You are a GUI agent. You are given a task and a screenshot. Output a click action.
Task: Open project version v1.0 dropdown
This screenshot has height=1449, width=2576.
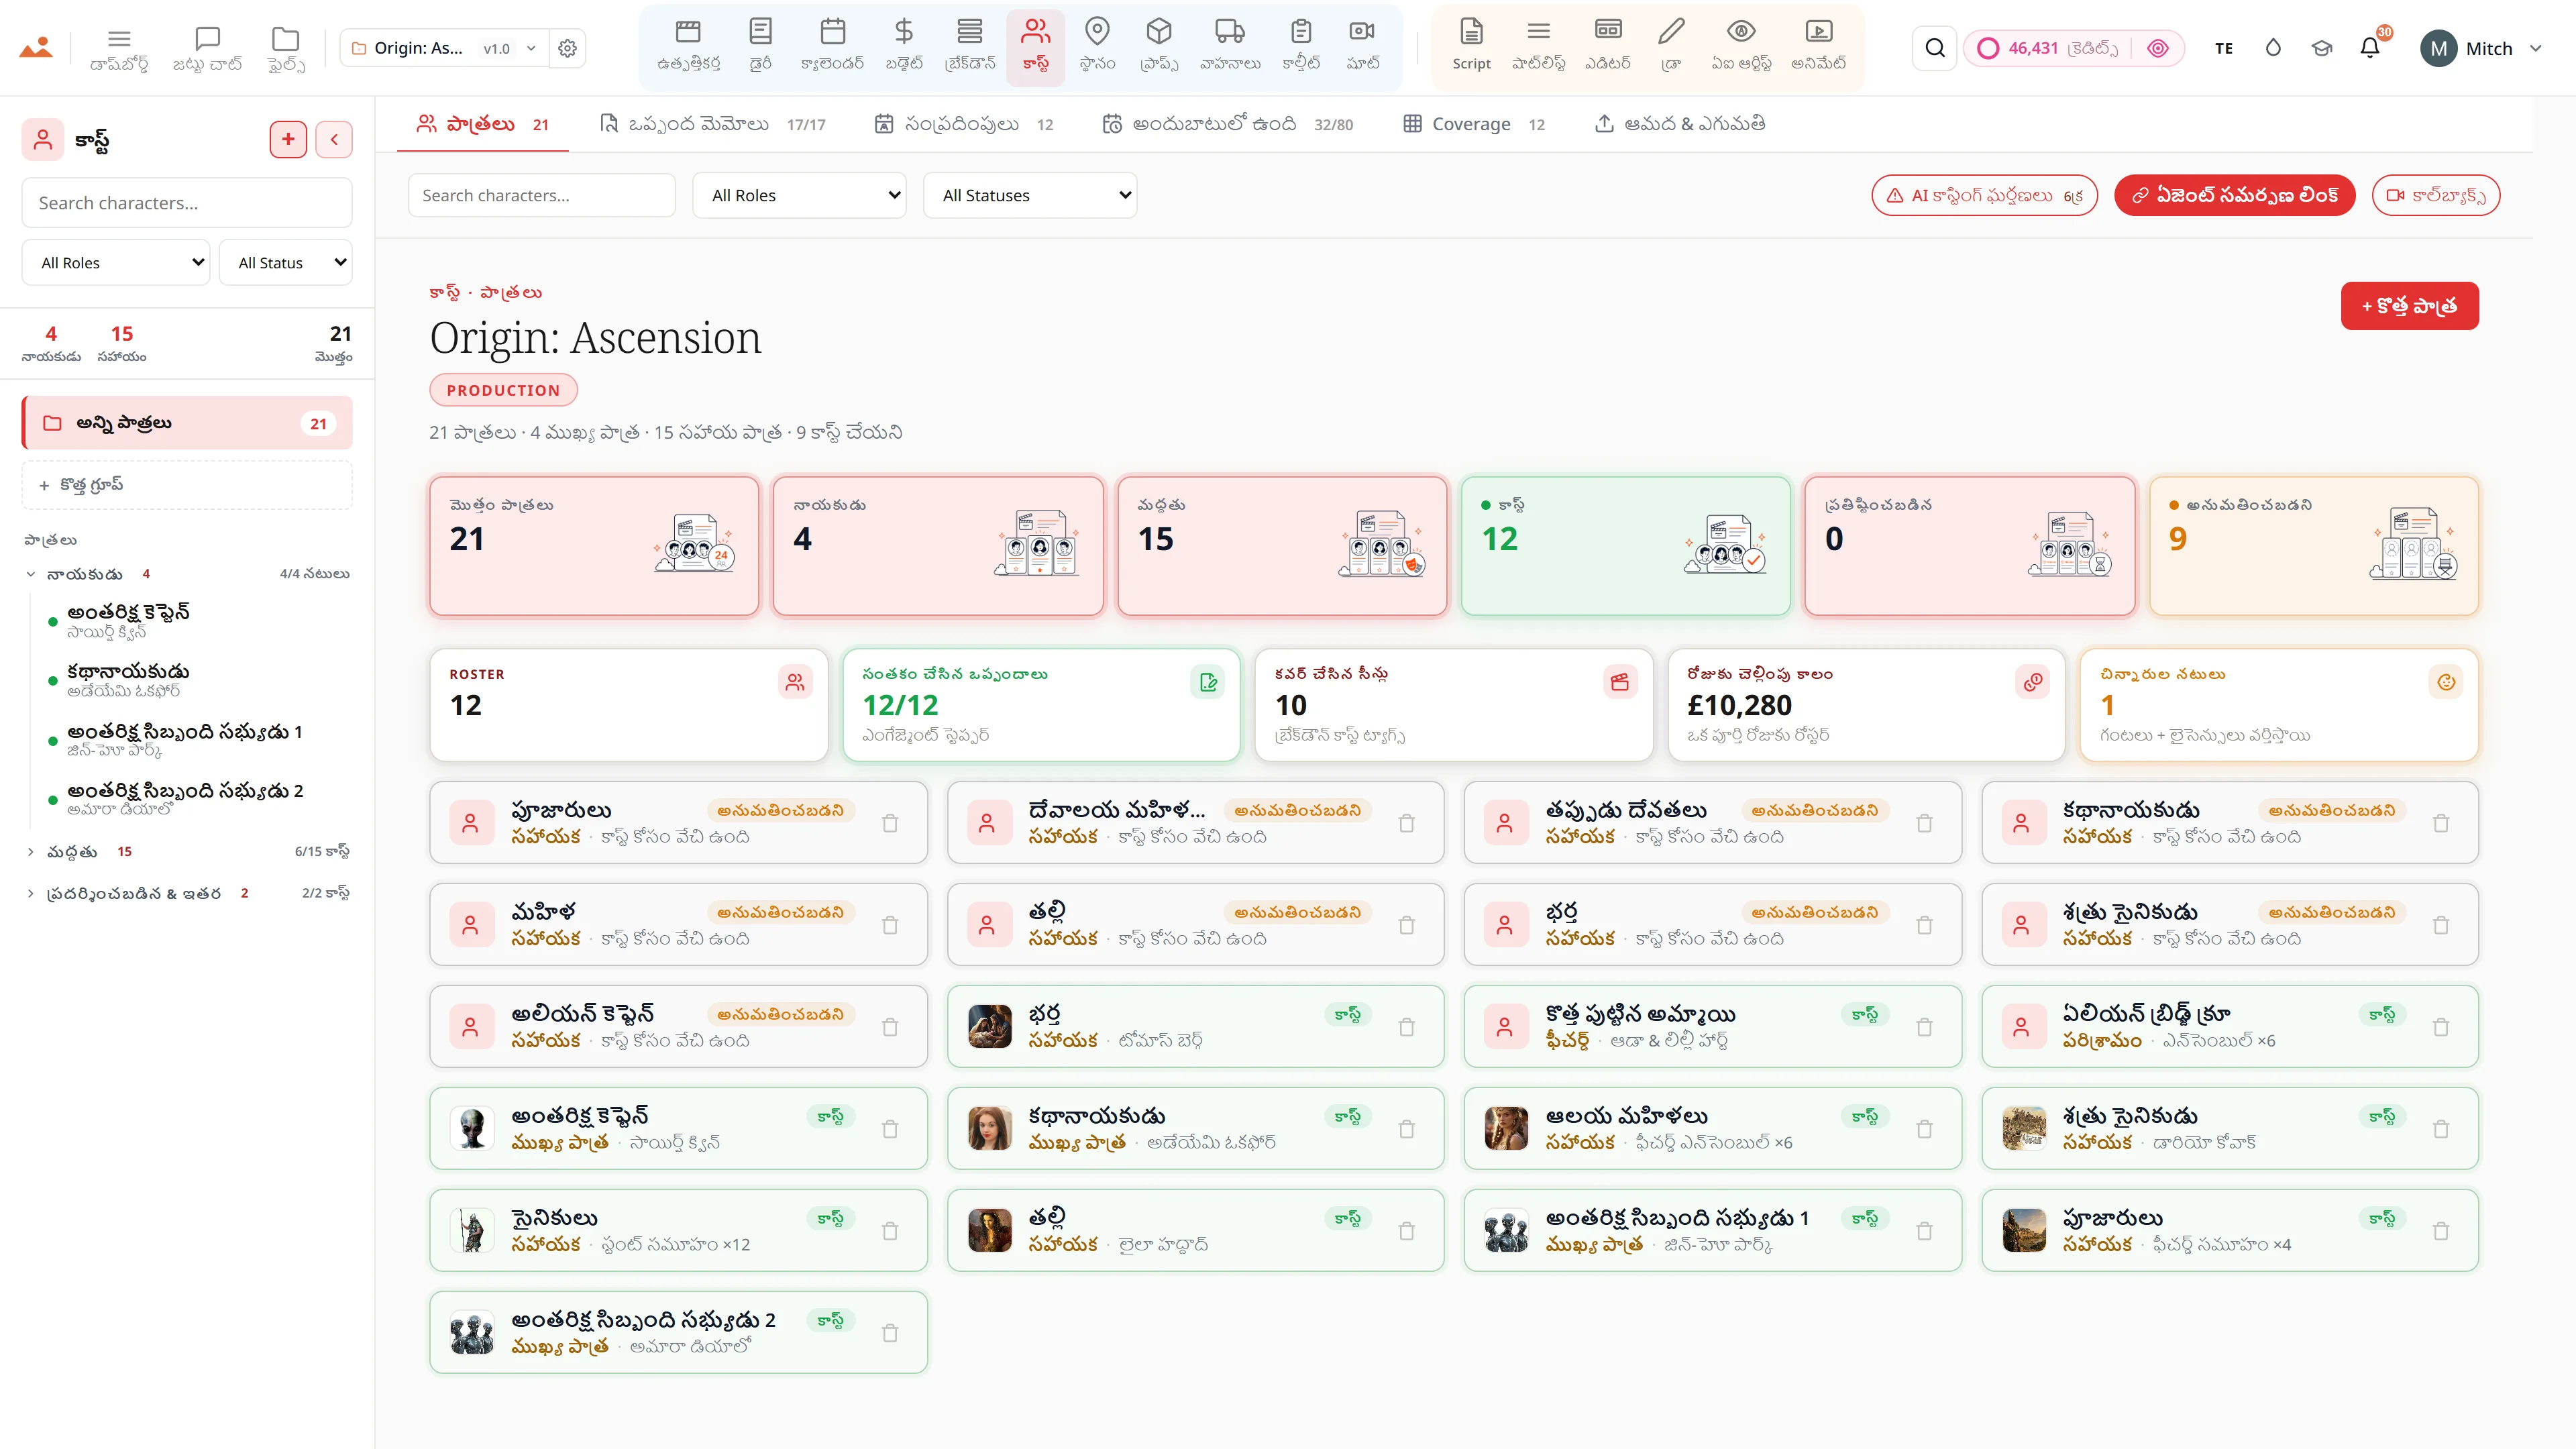coord(510,48)
